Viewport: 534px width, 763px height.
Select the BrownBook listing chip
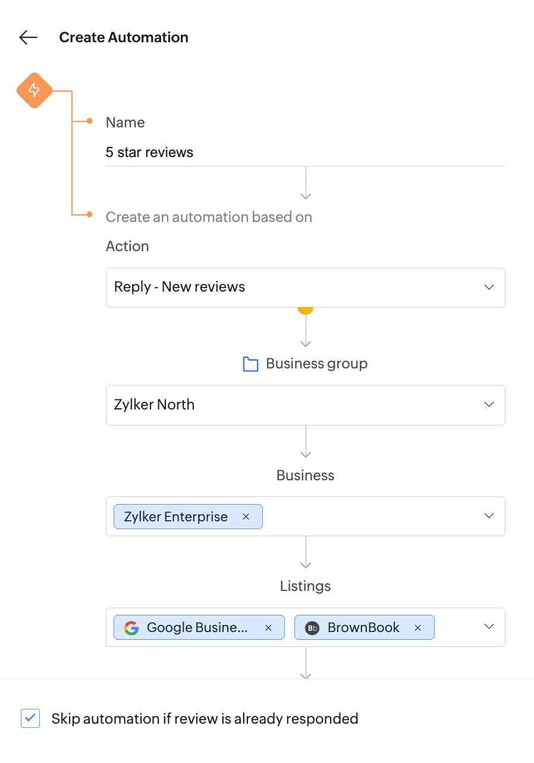(x=363, y=628)
